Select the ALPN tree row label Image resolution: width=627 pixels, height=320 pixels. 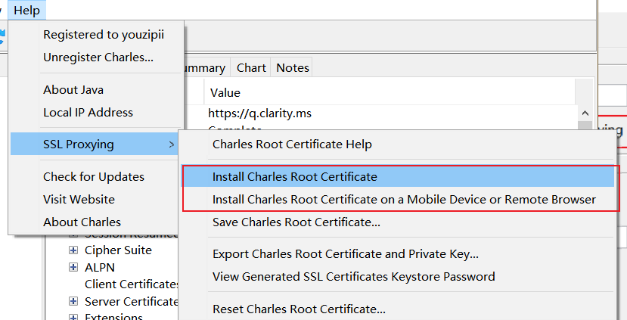(100, 267)
